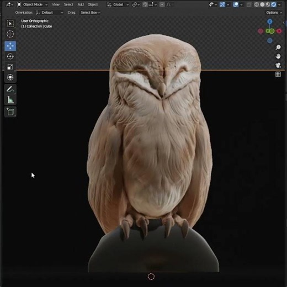Image resolution: width=287 pixels, height=287 pixels.
Task: Open the Options dropdown
Action: point(274,13)
